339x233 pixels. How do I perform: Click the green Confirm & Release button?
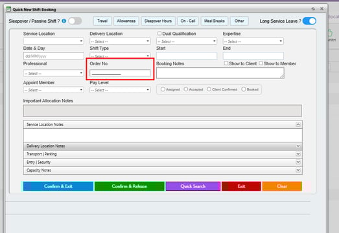pos(129,186)
